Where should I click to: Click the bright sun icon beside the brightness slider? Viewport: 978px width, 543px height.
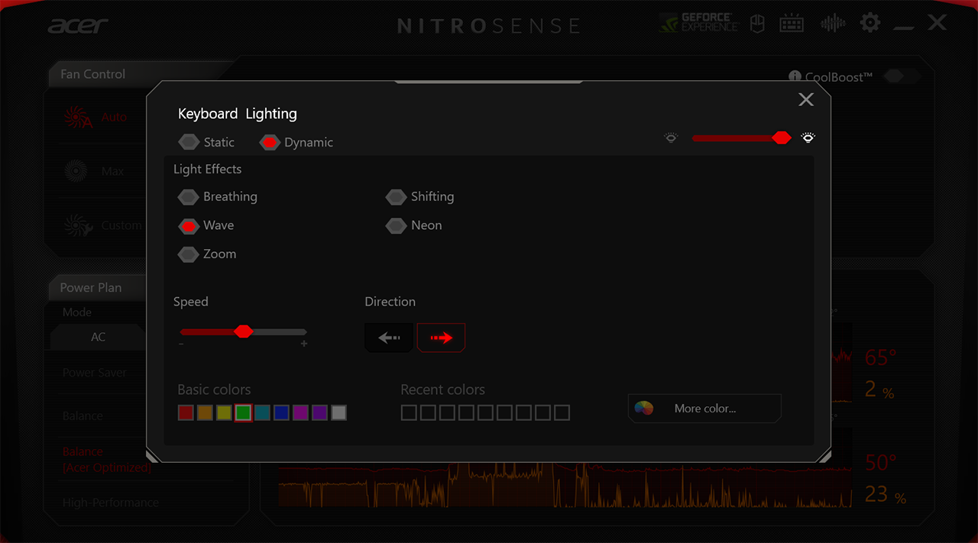(x=808, y=137)
